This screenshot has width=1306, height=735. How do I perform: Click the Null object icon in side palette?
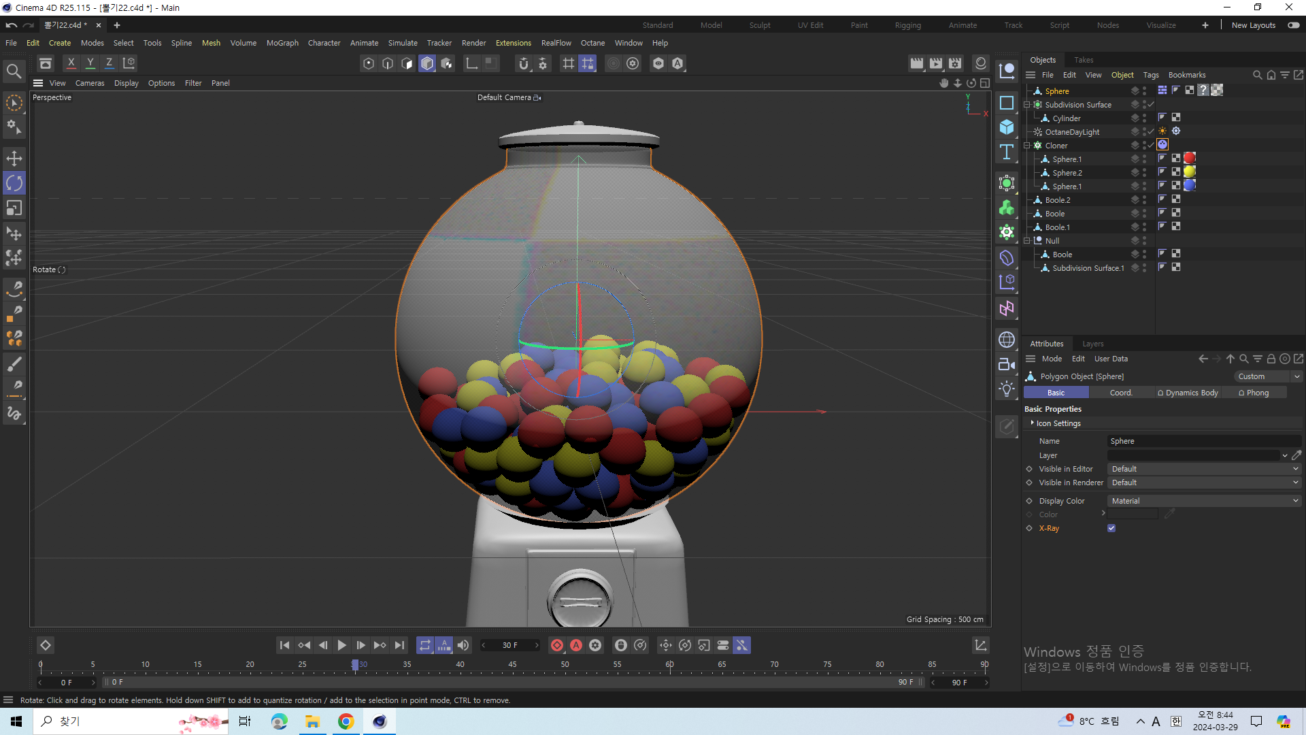1007,71
